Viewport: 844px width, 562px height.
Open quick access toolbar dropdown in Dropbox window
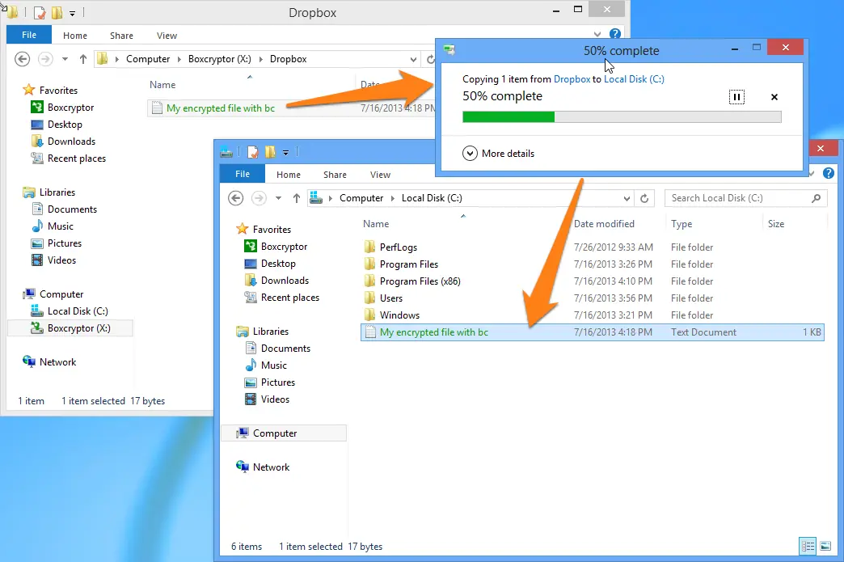pyautogui.click(x=72, y=14)
